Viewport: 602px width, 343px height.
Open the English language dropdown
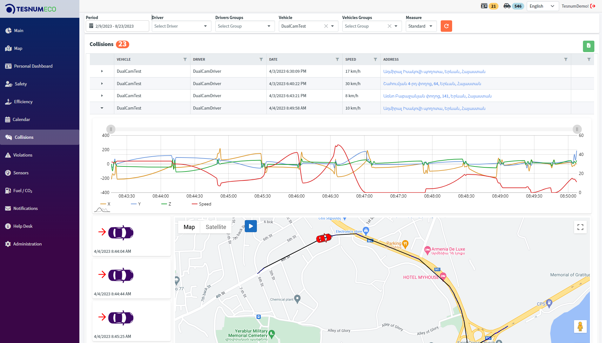(542, 6)
